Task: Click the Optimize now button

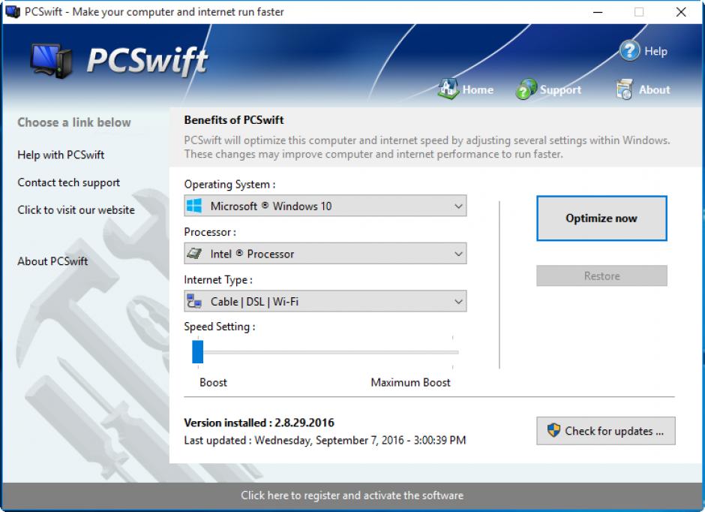Action: [x=601, y=218]
